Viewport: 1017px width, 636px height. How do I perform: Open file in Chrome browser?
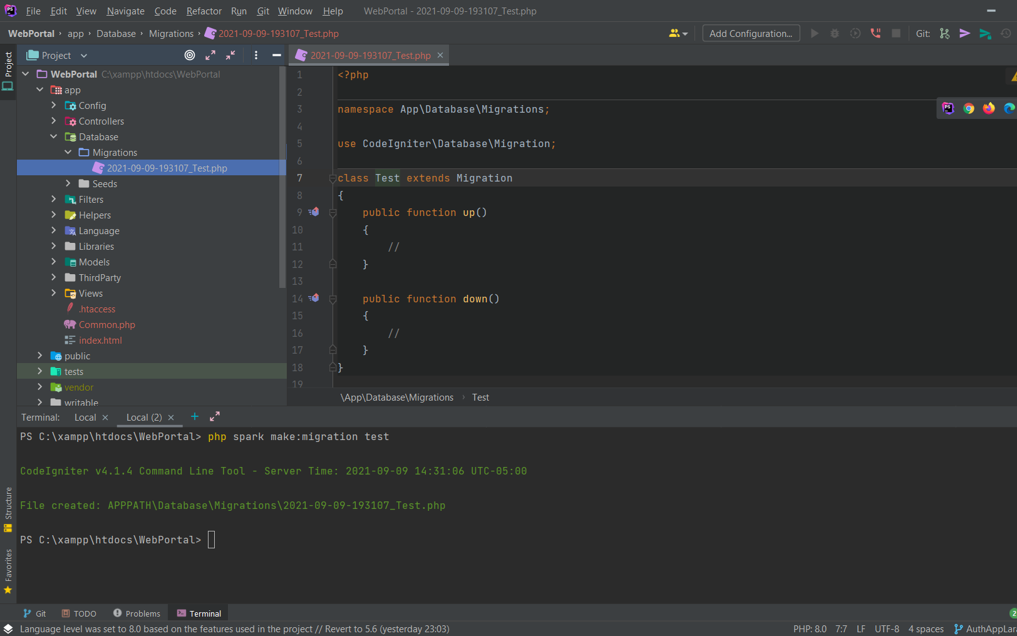point(969,108)
